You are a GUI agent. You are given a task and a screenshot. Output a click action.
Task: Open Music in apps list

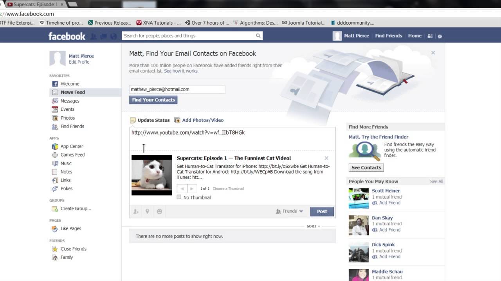click(66, 164)
